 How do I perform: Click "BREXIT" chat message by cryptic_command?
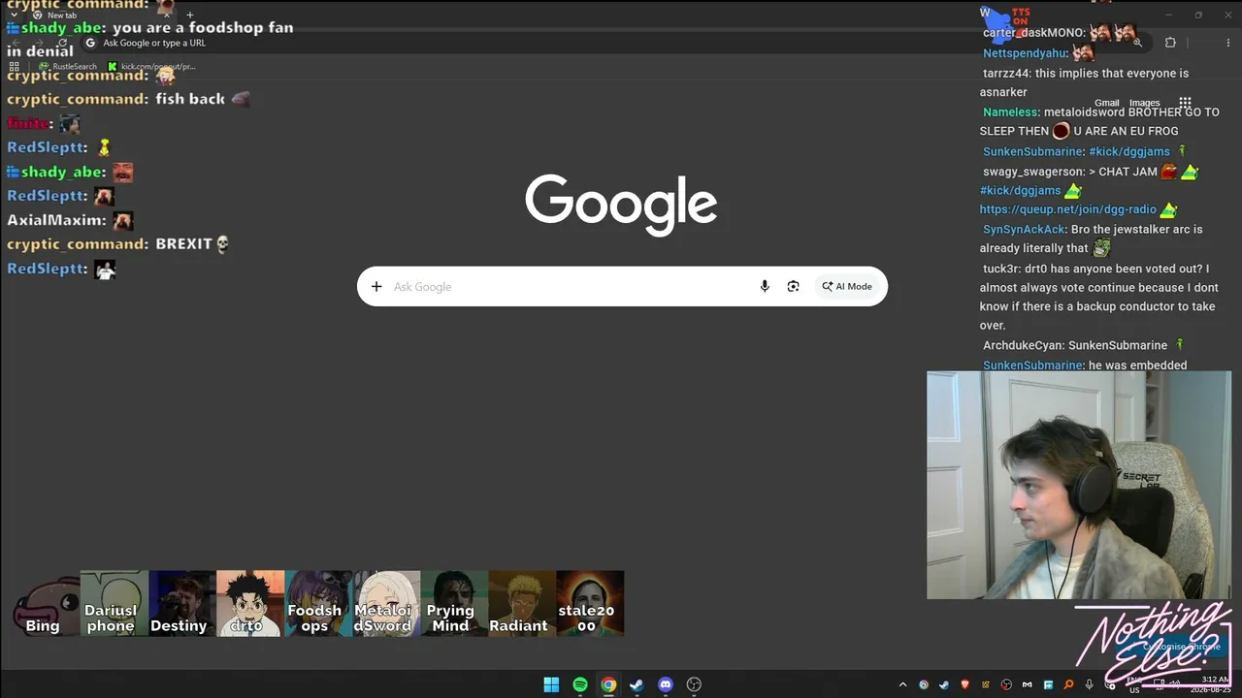point(118,244)
